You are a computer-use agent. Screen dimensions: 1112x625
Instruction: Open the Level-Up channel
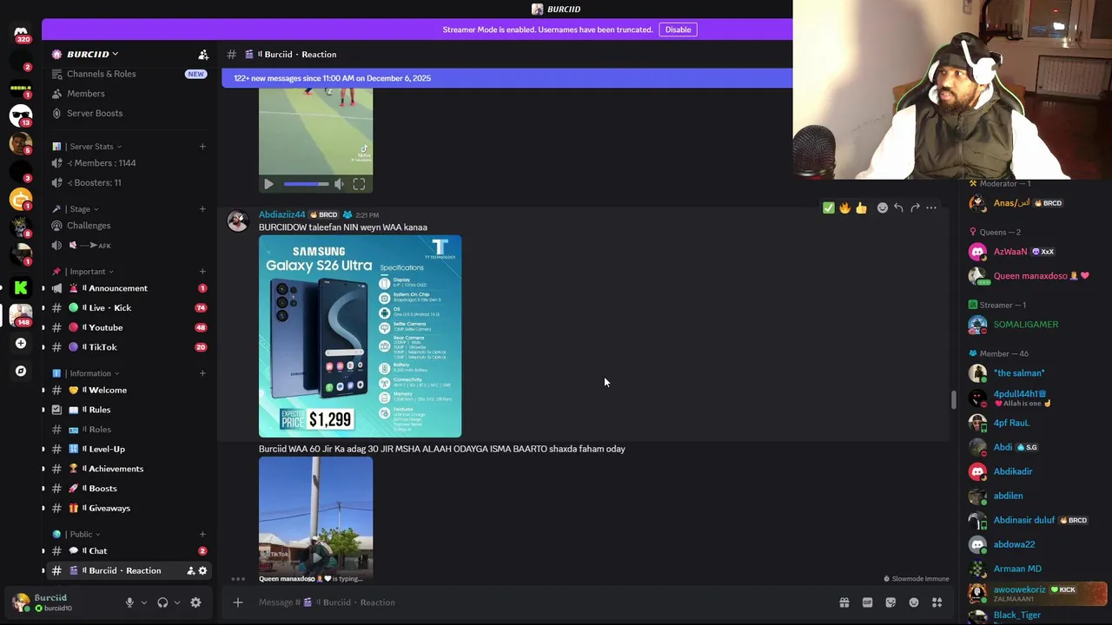pos(129,449)
